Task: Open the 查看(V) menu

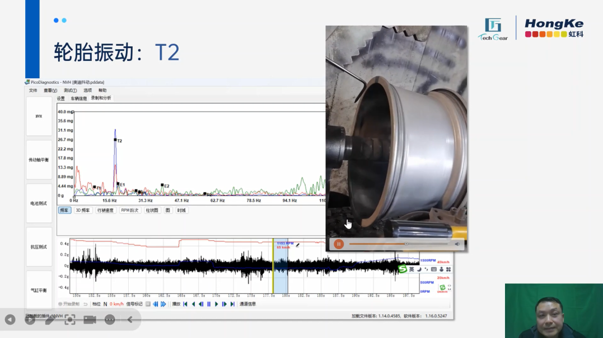Action: 50,91
